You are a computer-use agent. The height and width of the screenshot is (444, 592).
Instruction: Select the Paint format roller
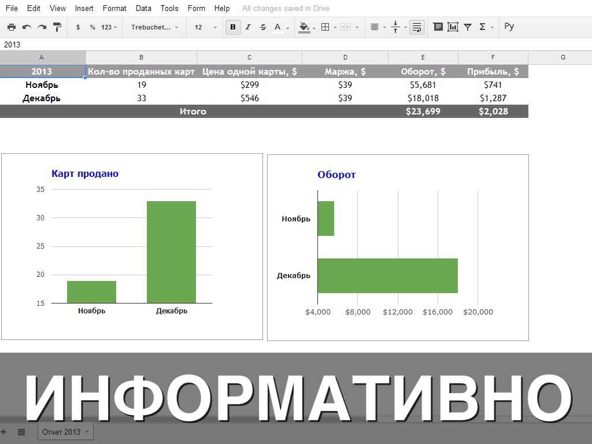coord(57,27)
